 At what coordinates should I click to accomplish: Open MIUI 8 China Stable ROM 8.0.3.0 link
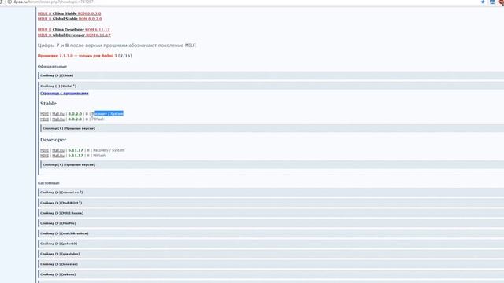pyautogui.click(x=69, y=13)
